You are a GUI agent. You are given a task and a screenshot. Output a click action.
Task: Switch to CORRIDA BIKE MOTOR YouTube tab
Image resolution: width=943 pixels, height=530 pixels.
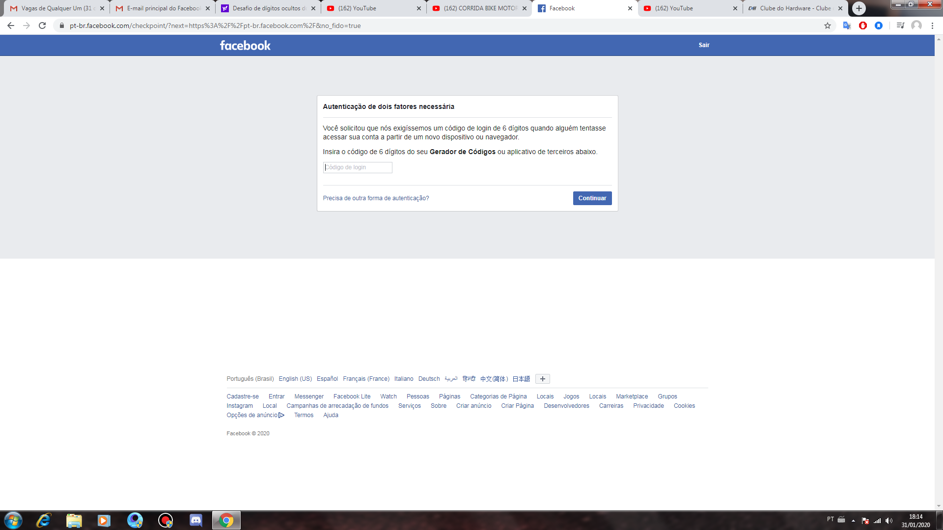tap(479, 8)
